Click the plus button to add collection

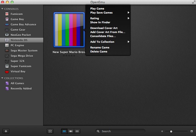(6, 131)
